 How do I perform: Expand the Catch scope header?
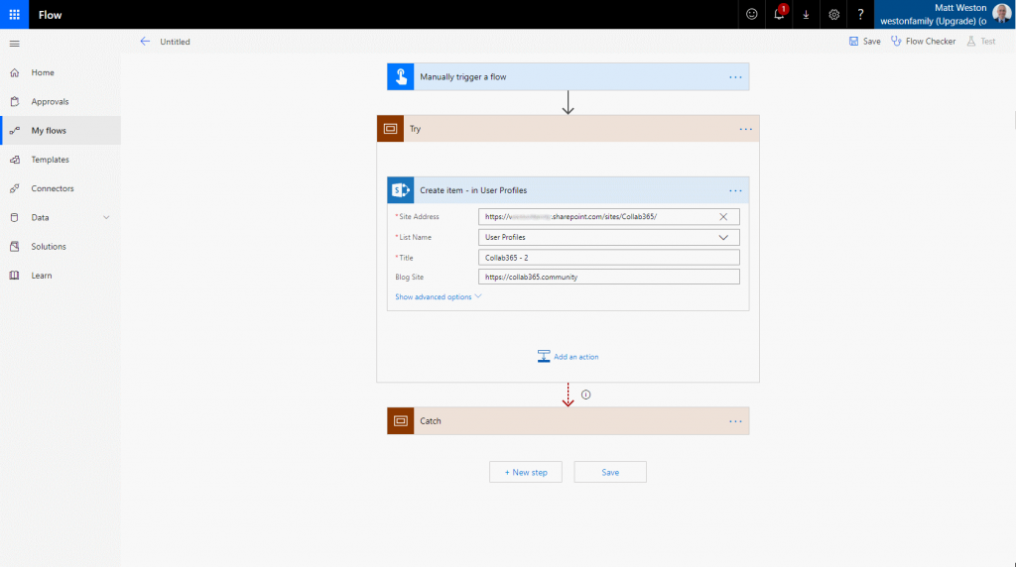569,421
